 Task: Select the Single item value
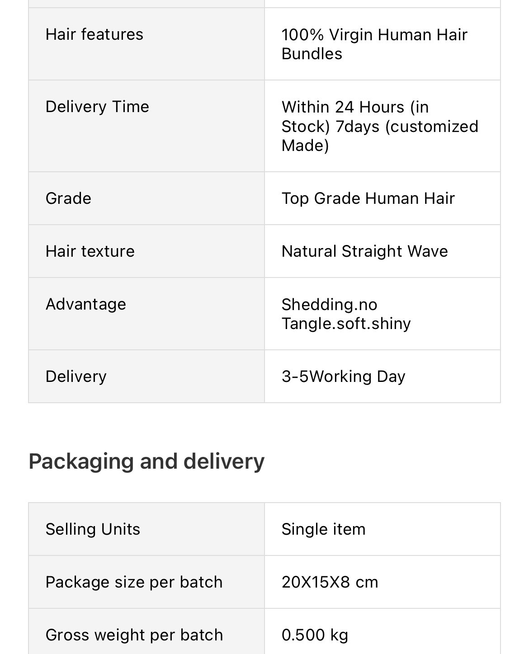click(323, 529)
